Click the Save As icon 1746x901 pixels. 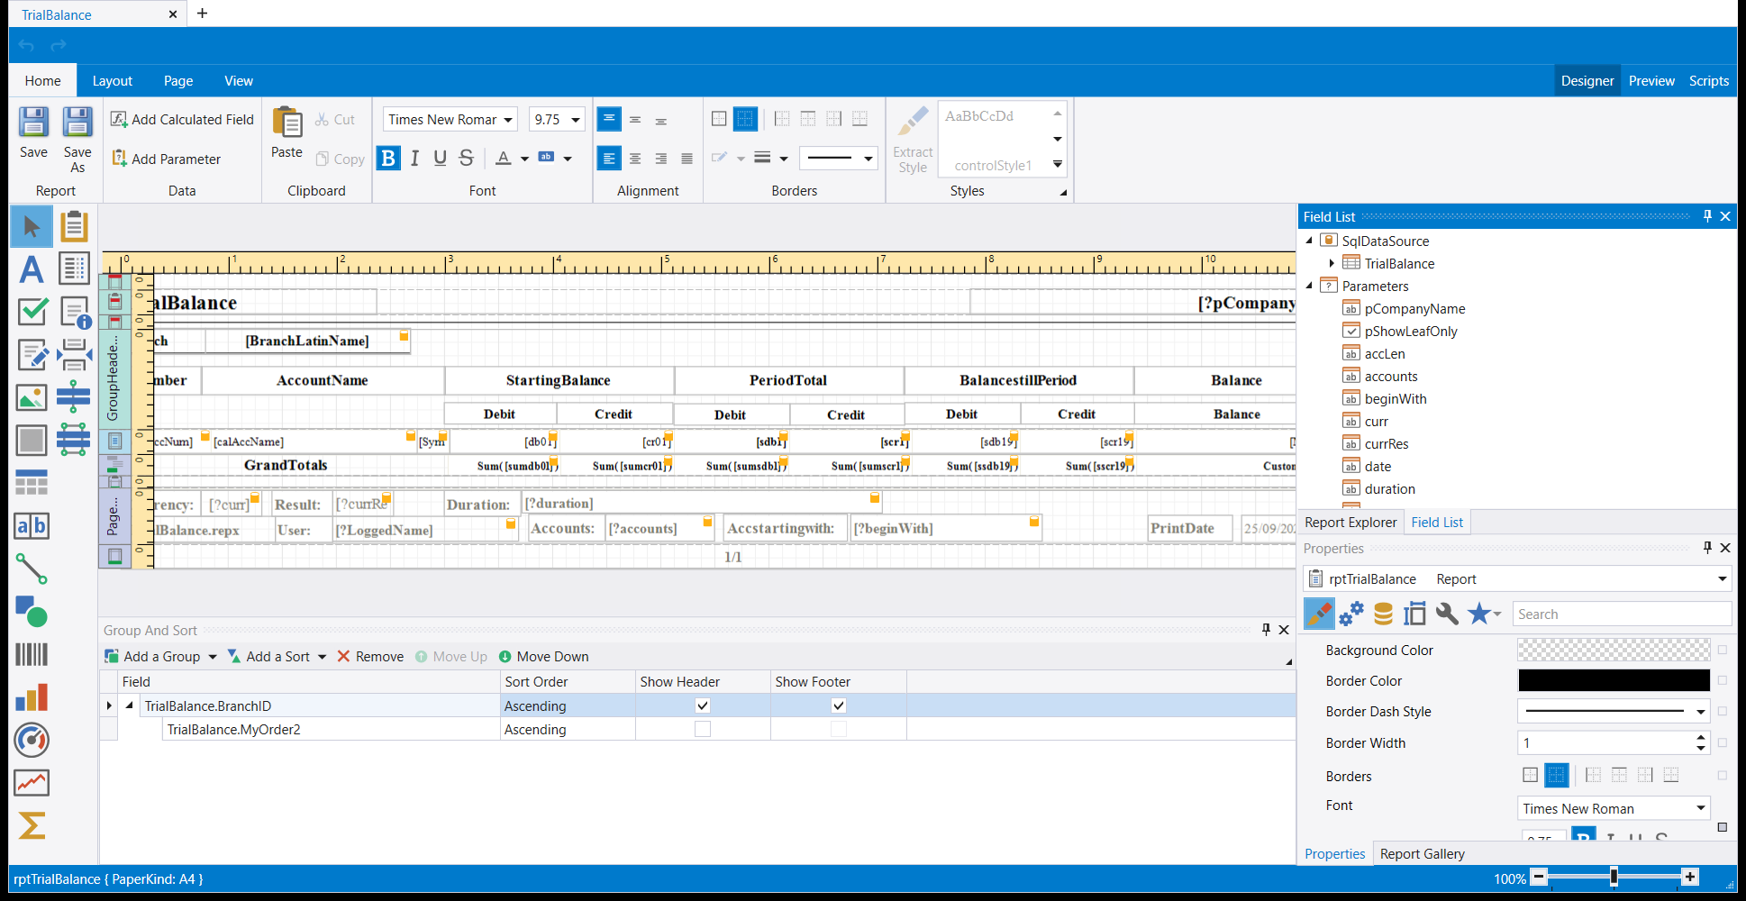pyautogui.click(x=77, y=123)
